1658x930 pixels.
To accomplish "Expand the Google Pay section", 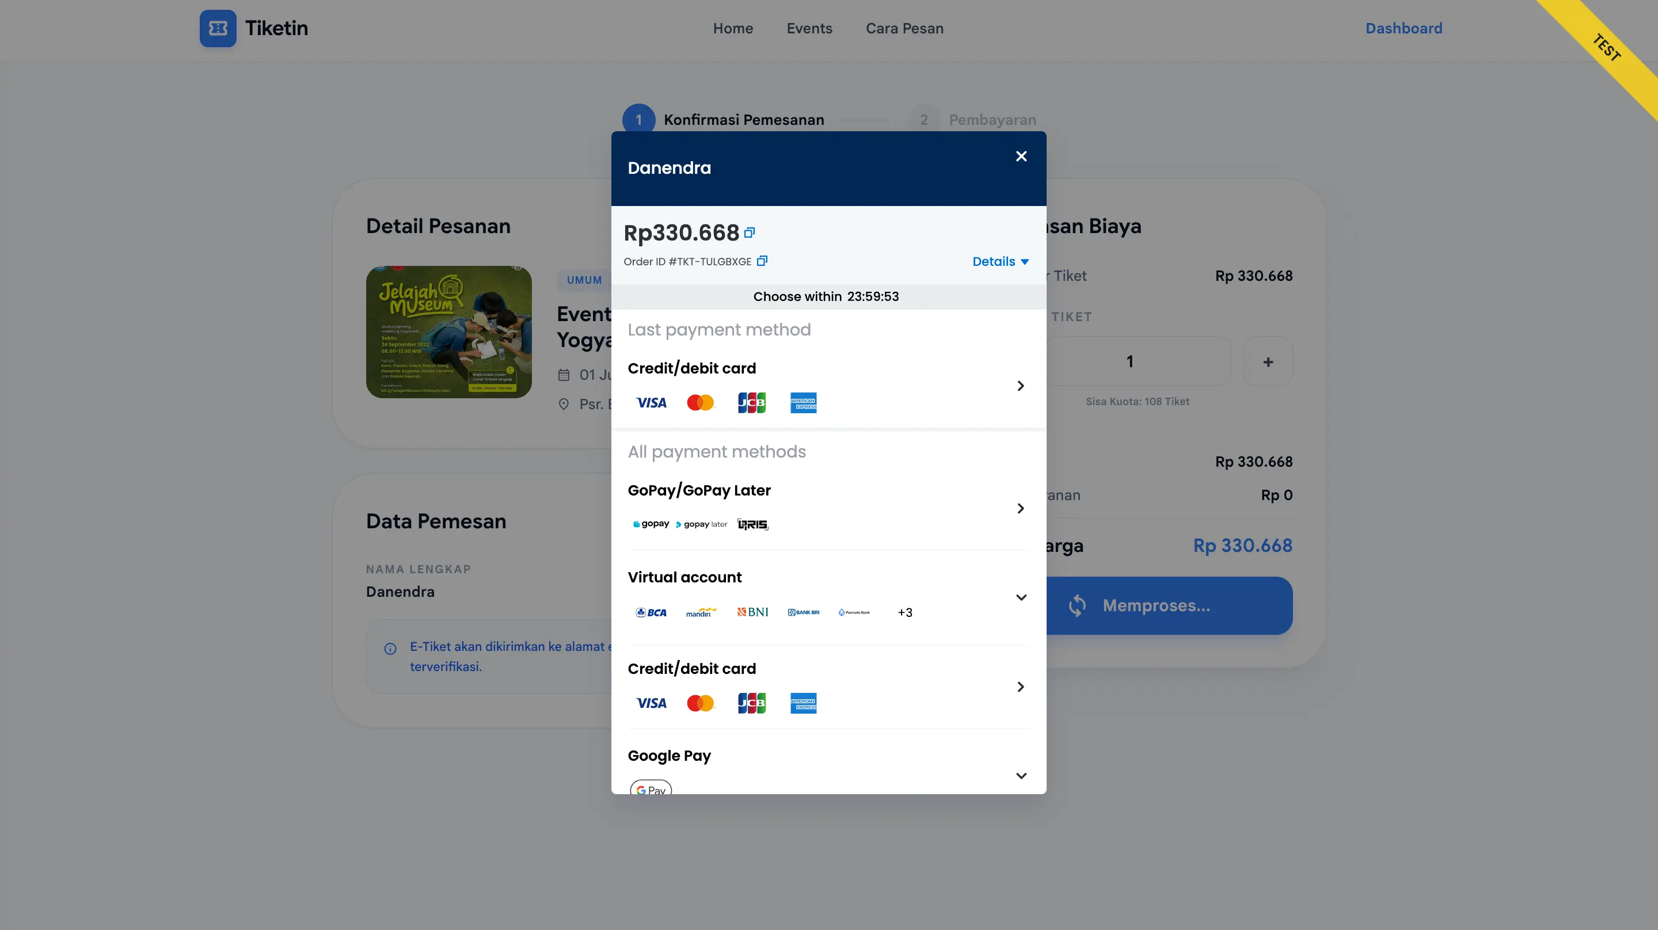I will [1021, 776].
